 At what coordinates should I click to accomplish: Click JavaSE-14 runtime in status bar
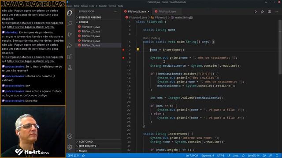tap(254, 155)
